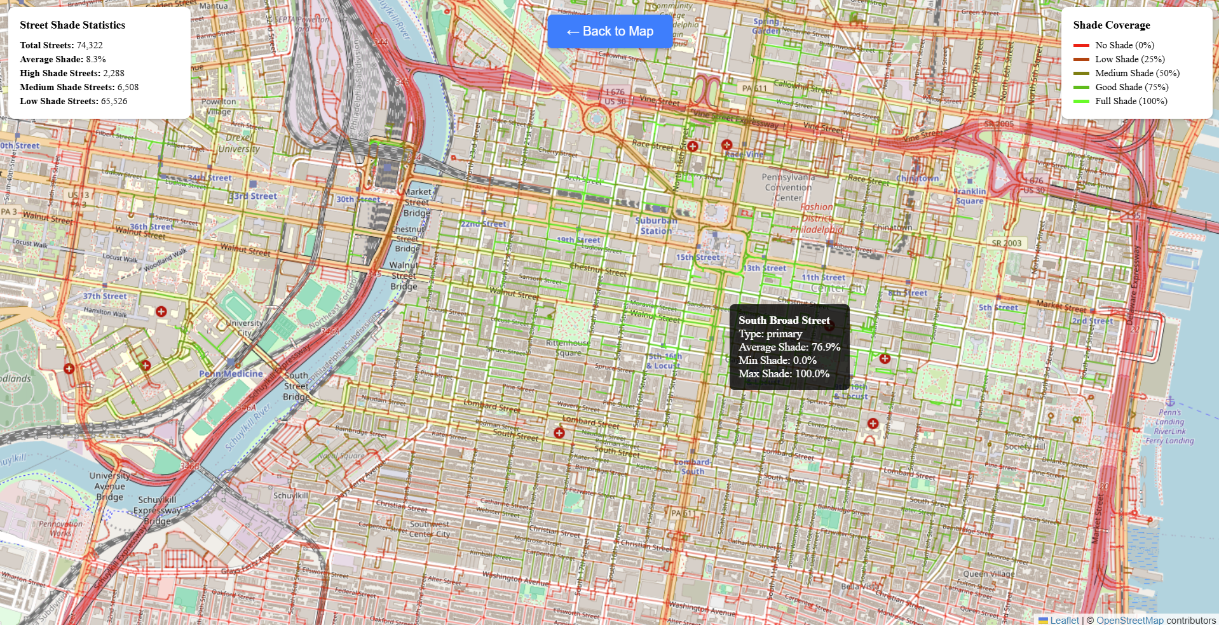
Task: Click the Good Shade (75%) legend swatch
Action: point(1081,87)
